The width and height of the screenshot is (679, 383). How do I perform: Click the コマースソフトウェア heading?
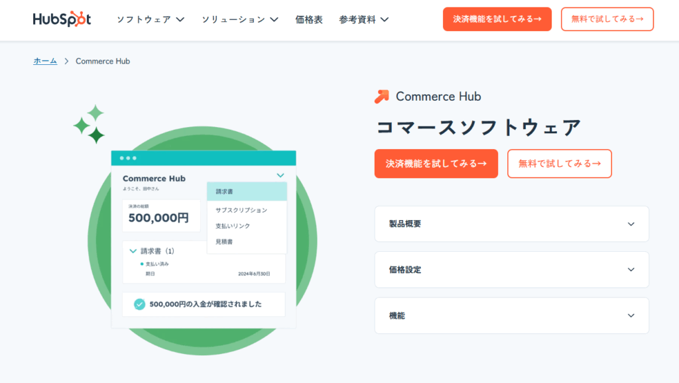[478, 127]
